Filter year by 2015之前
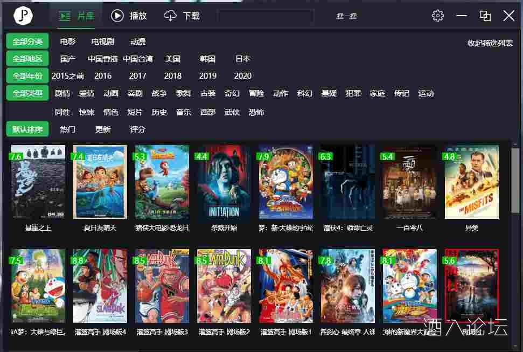 point(68,76)
